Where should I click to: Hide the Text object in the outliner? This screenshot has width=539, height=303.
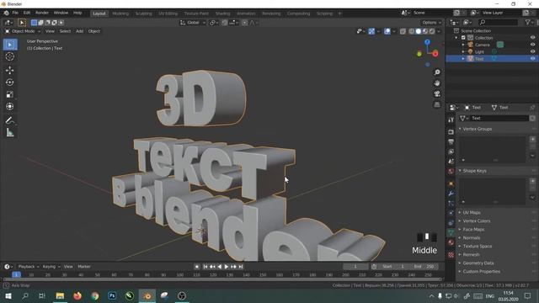[532, 59]
